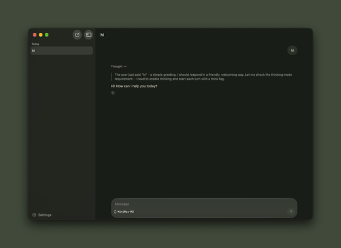Screen dimensions: 341x248
Task: Close the window with red button
Action: pos(35,35)
